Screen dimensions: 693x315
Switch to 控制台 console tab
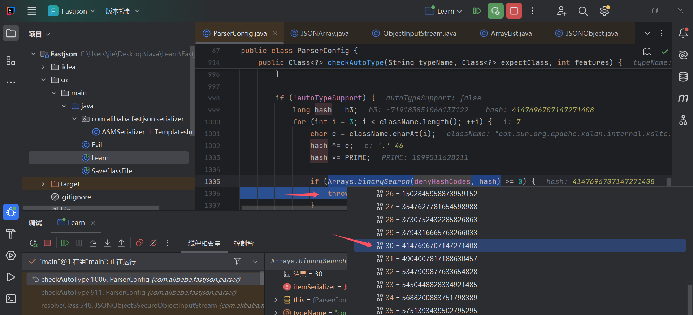(243, 243)
